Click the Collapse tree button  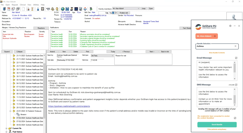[19, 52]
